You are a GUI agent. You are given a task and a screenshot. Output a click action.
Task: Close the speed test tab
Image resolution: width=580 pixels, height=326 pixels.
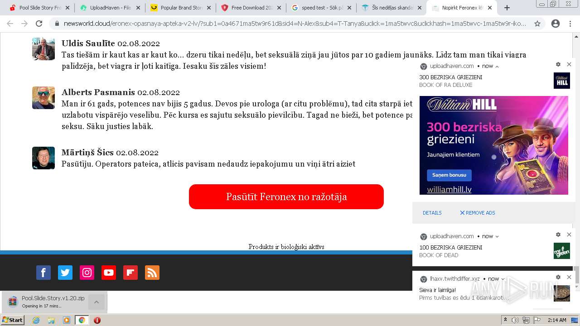[349, 8]
